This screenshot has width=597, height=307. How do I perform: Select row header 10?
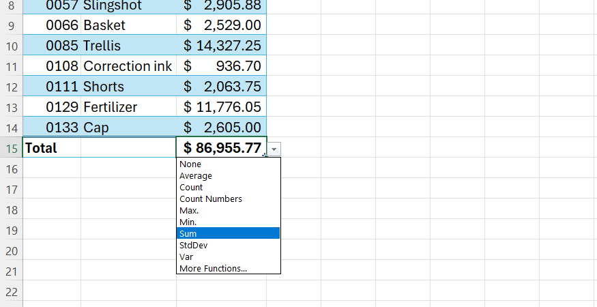12,45
